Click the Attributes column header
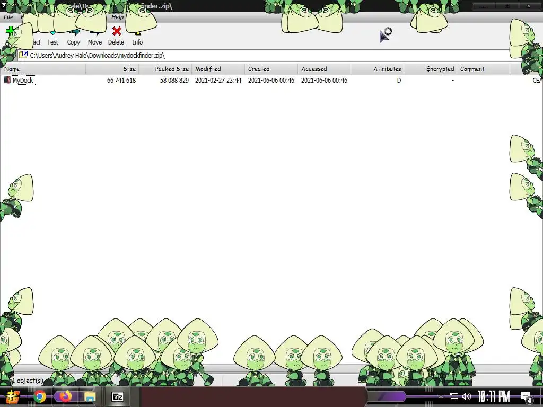Viewport: 543px width, 407px height. [x=377, y=69]
